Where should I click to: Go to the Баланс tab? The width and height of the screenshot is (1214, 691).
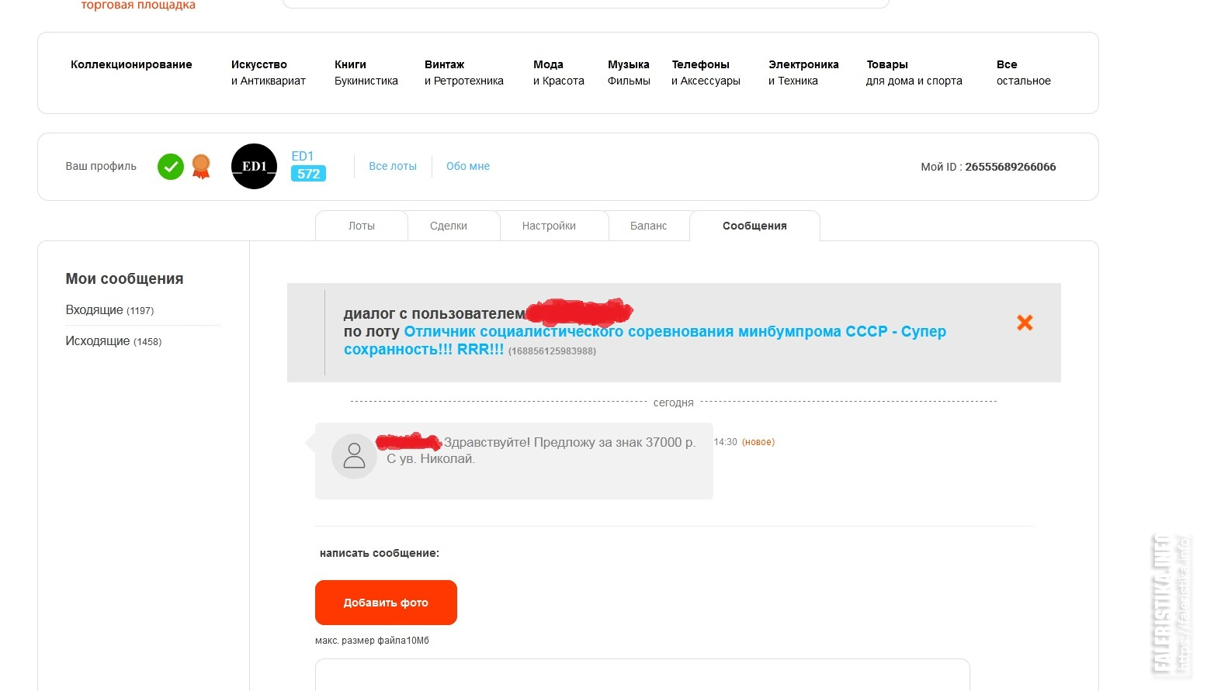point(648,226)
